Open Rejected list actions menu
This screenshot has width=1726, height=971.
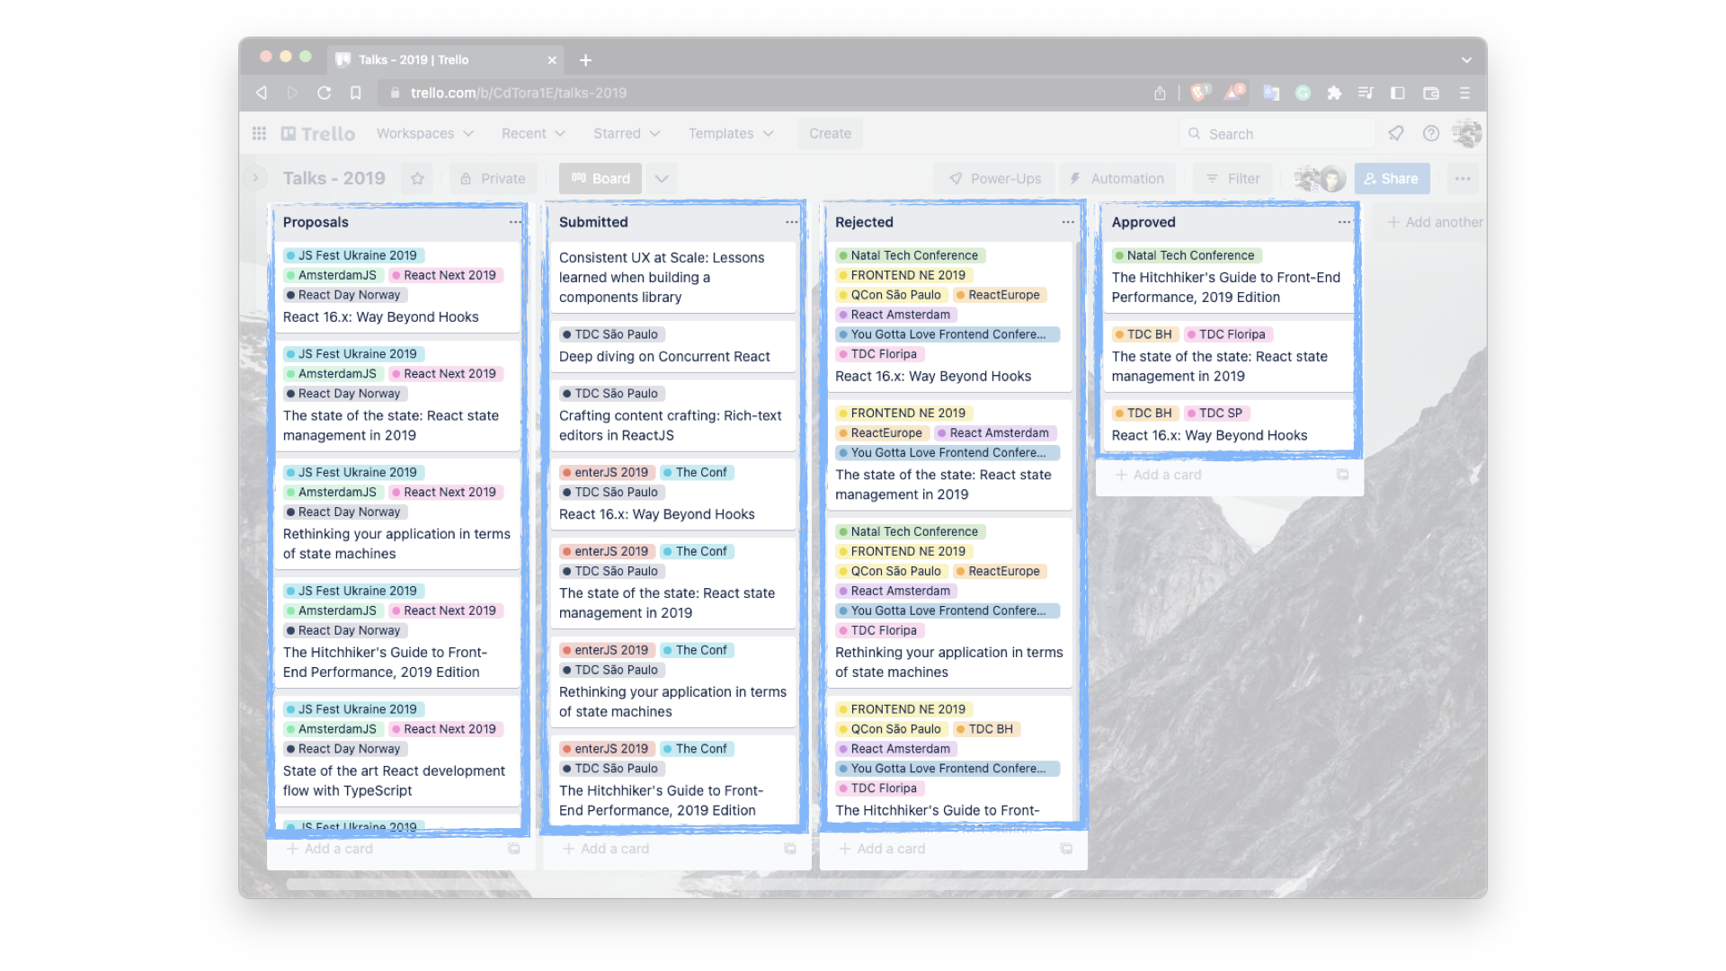1067,222
